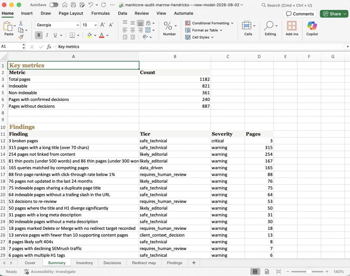Open the Borders dropdown arrow
350x276 pixels.
78,35
